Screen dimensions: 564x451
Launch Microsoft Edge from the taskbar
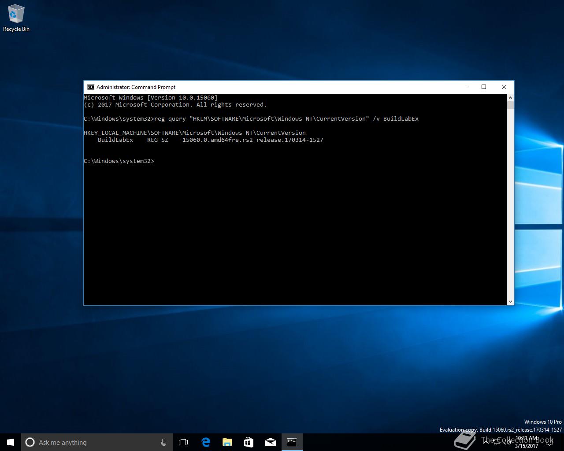205,442
